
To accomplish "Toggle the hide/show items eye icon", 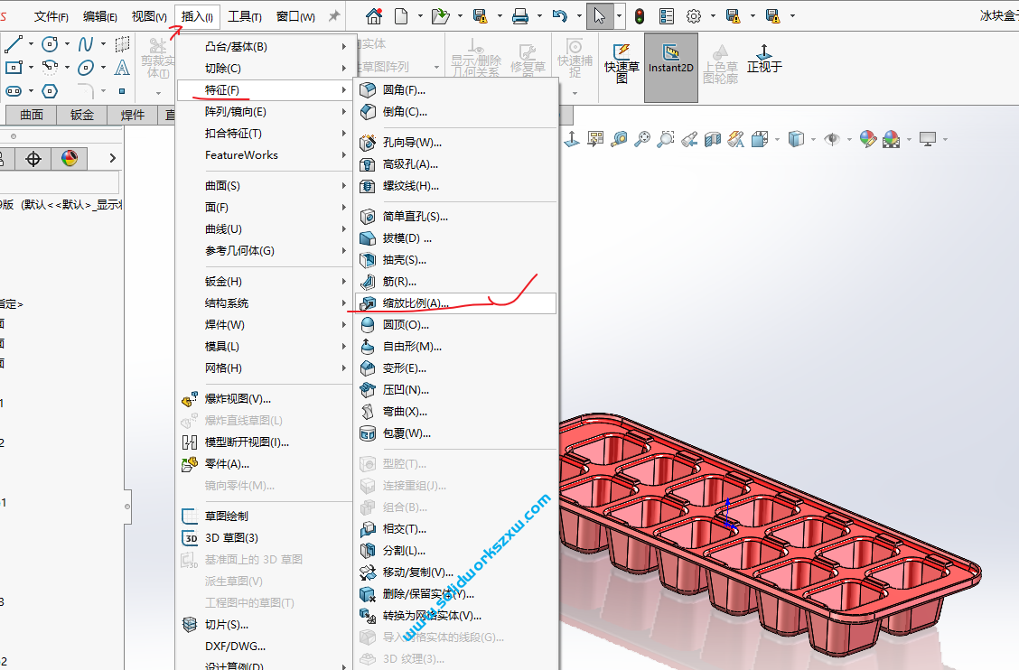I will [x=831, y=139].
